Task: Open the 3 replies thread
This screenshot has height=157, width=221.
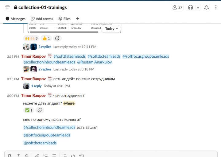Action: 45,47
